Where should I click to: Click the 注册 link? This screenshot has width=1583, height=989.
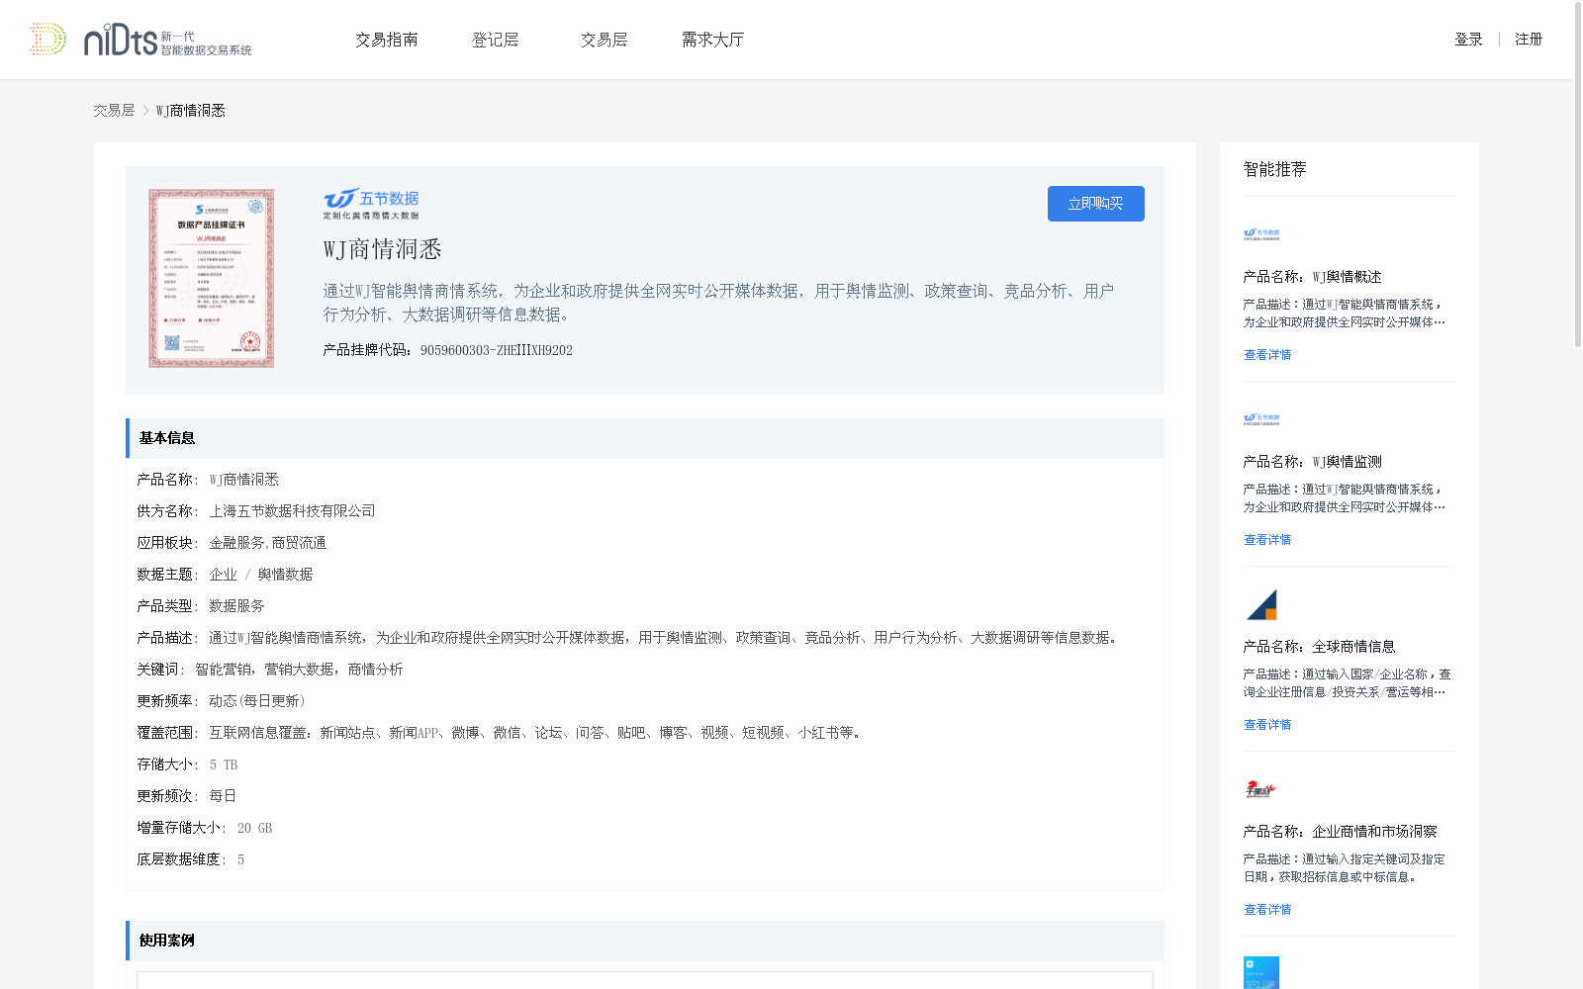tap(1529, 40)
